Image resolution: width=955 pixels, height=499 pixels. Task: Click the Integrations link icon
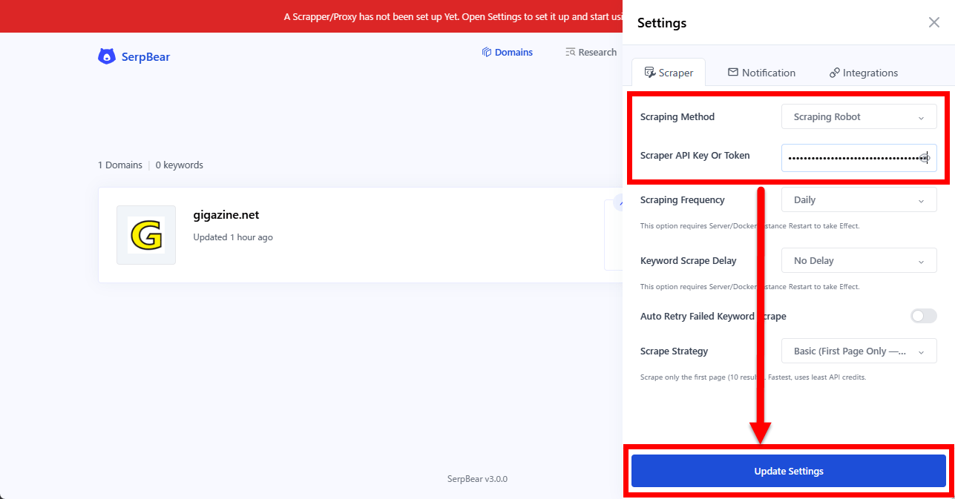pos(835,73)
